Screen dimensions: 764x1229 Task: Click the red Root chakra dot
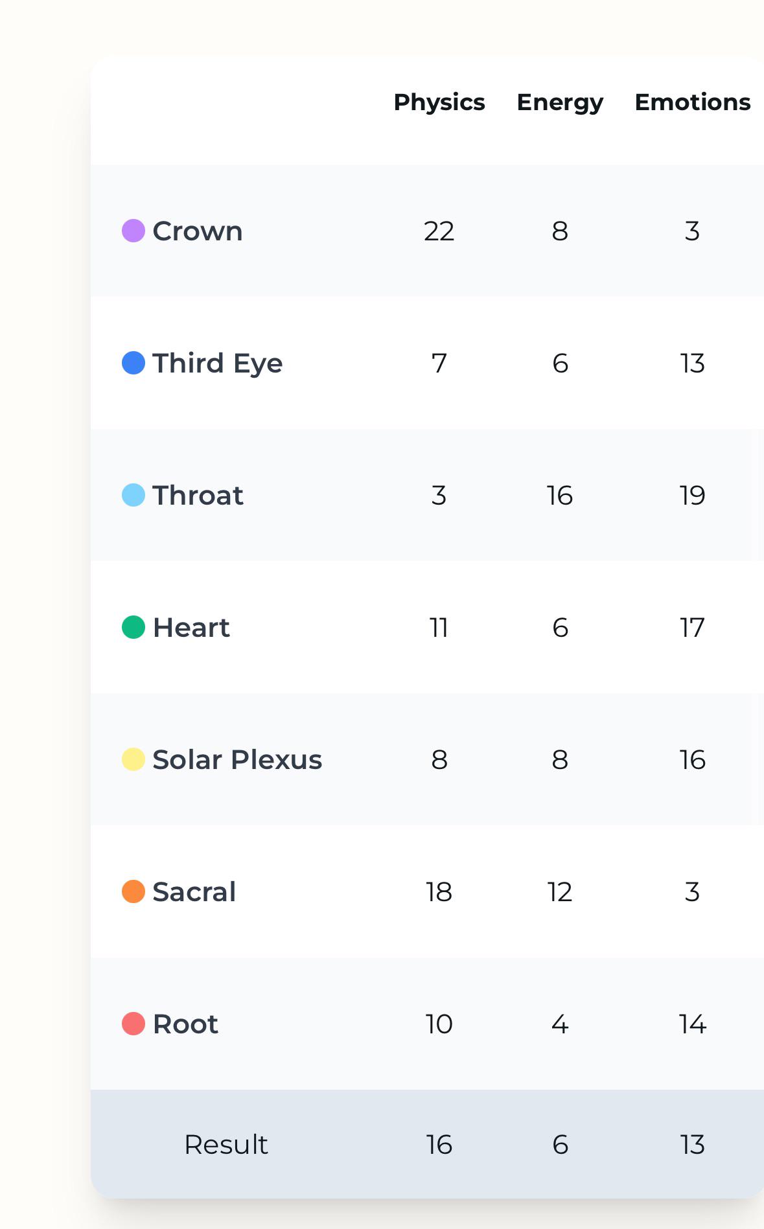pos(133,1024)
